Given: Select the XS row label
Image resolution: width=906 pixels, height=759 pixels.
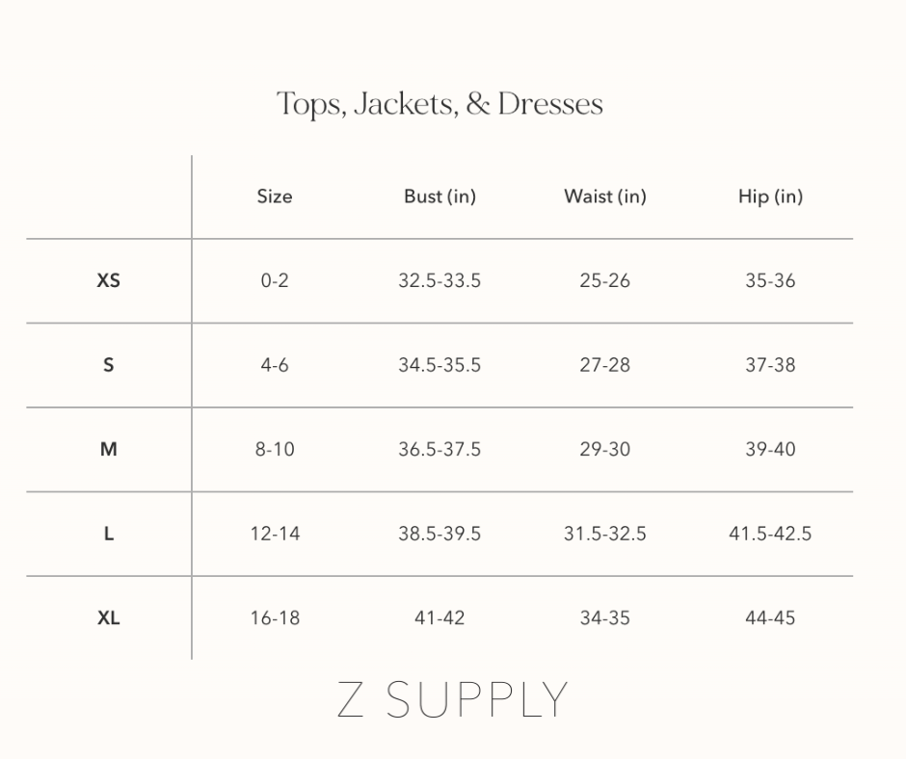Looking at the screenshot, I should point(109,281).
